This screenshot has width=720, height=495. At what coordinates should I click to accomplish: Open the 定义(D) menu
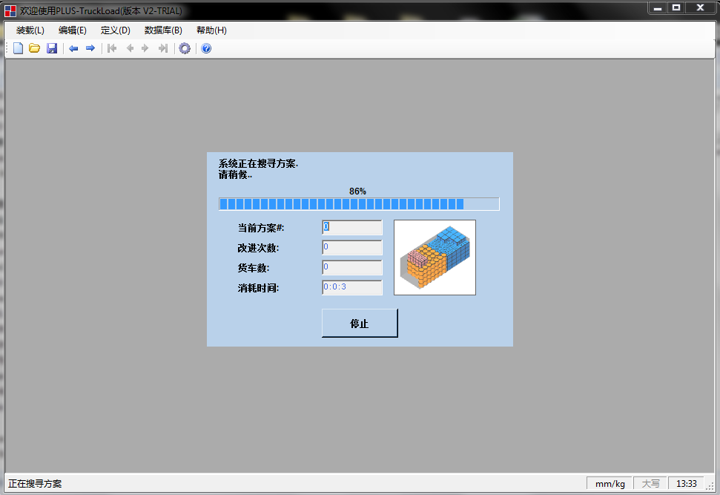click(x=115, y=30)
